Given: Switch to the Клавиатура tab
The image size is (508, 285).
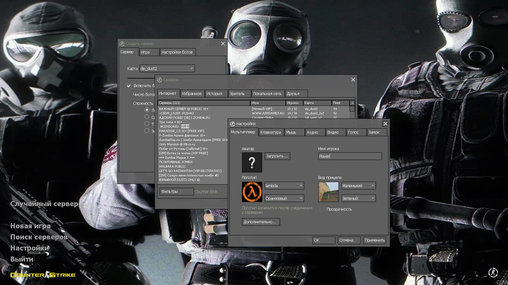Looking at the screenshot, I should pos(271,132).
